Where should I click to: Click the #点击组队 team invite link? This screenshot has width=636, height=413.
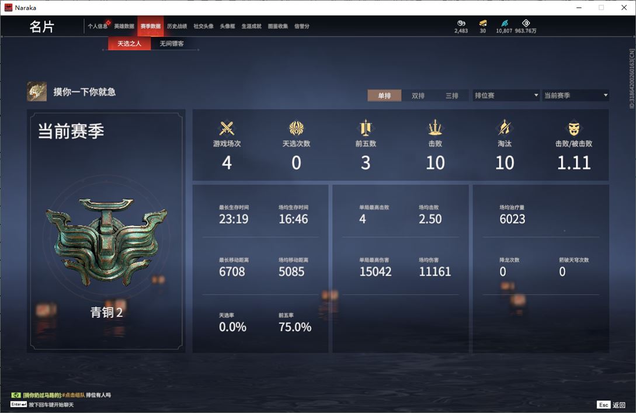pyautogui.click(x=74, y=395)
